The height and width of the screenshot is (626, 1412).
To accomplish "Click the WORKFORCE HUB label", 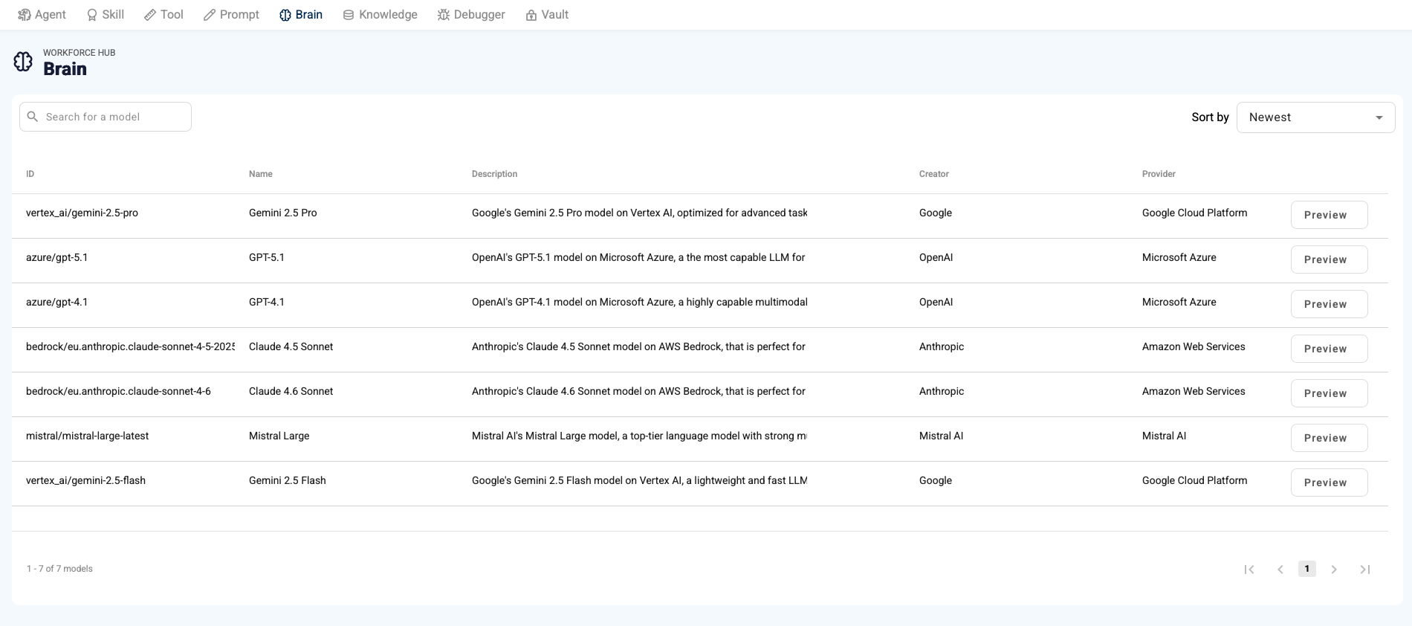I will (79, 53).
